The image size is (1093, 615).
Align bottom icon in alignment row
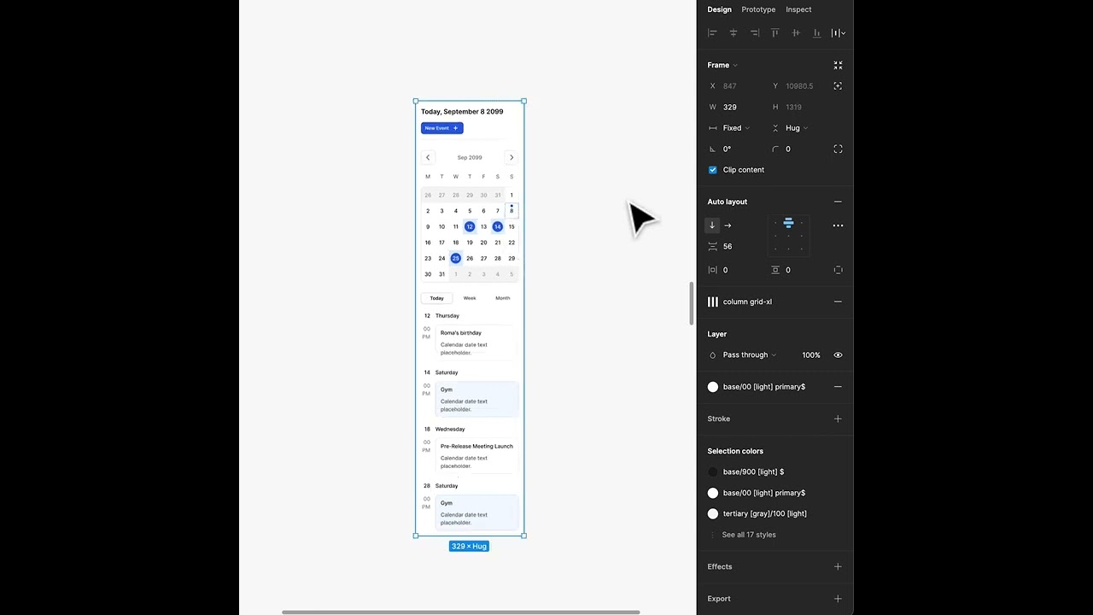(817, 32)
